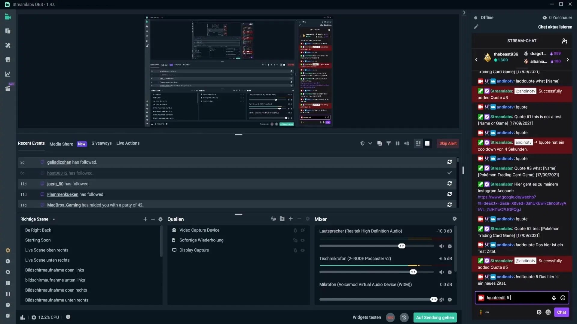Open the Recent Events tab
Image resolution: width=577 pixels, height=324 pixels.
point(31,143)
